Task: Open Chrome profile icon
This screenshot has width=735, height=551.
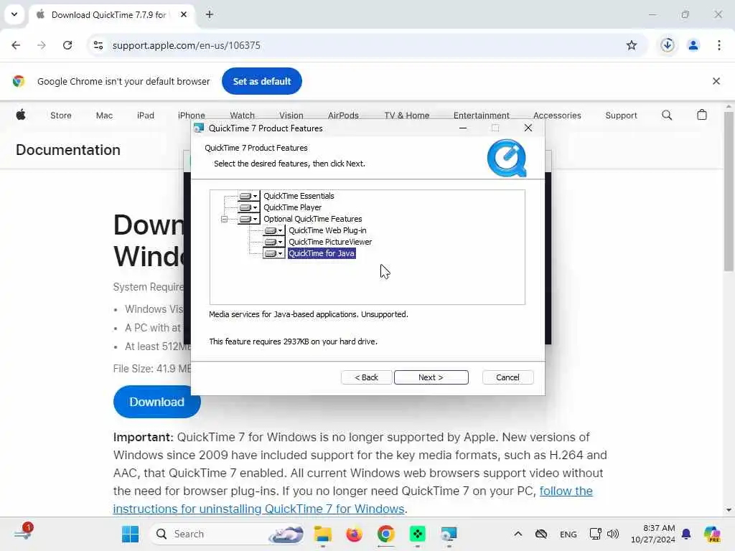Action: point(693,45)
